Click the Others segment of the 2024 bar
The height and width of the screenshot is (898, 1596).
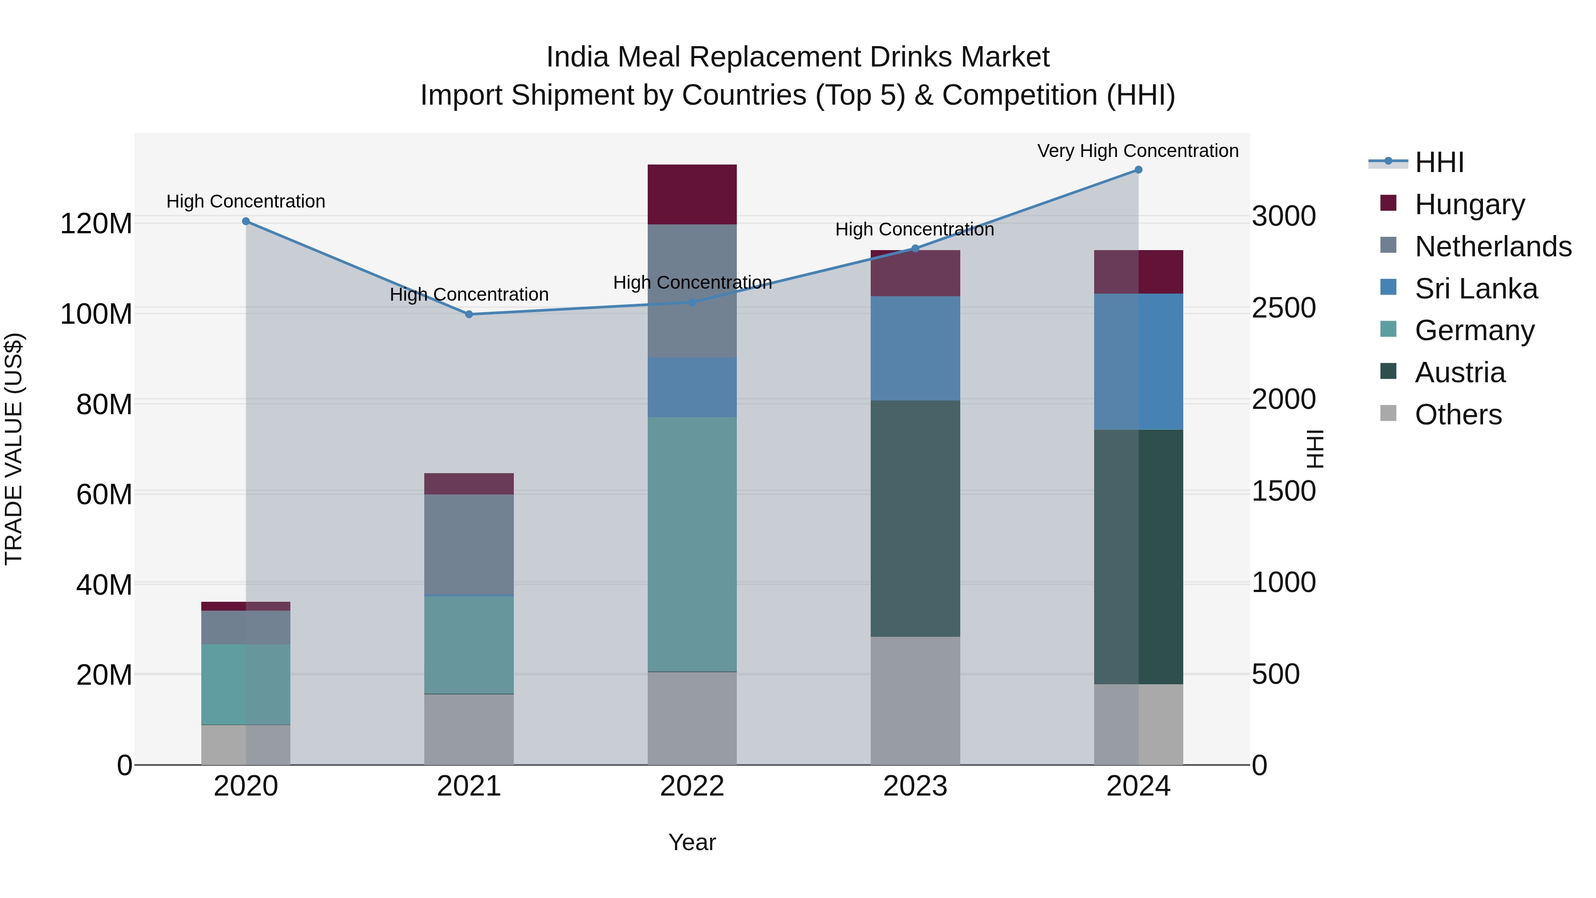tap(1138, 725)
